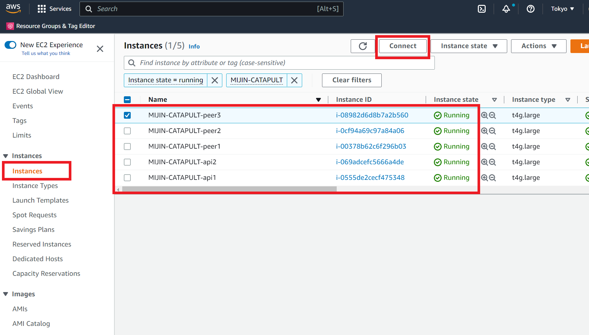
Task: Zoom out filter icon for peer3 row
Action: (492, 115)
